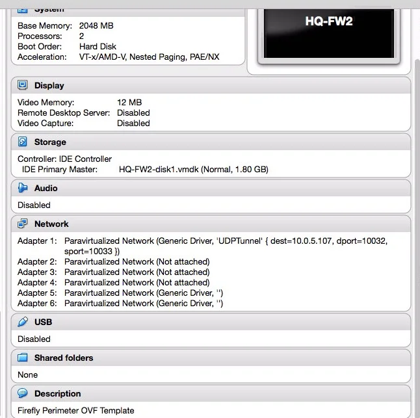Select the Video Memory value 12 MB
Image resolution: width=420 pixels, height=418 pixels.
tap(129, 102)
